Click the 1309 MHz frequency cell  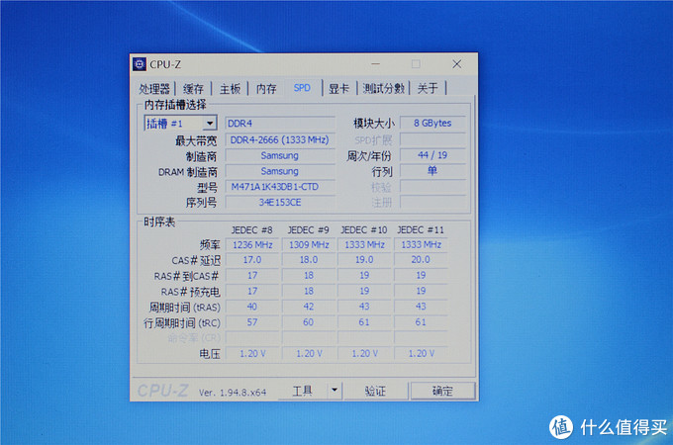click(x=309, y=245)
